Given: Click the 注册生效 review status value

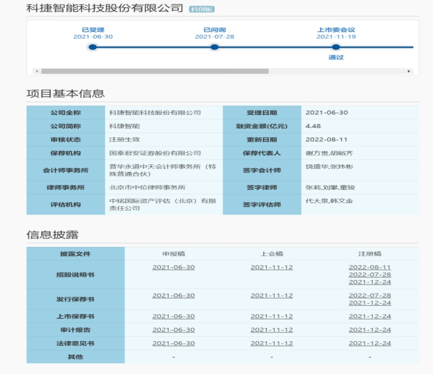Looking at the screenshot, I should tap(125, 139).
